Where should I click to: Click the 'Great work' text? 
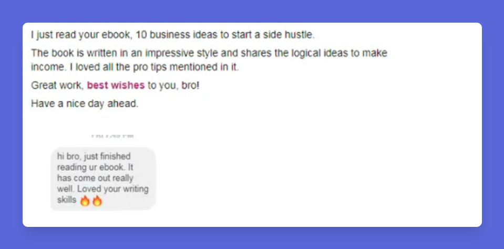pyautogui.click(x=57, y=85)
